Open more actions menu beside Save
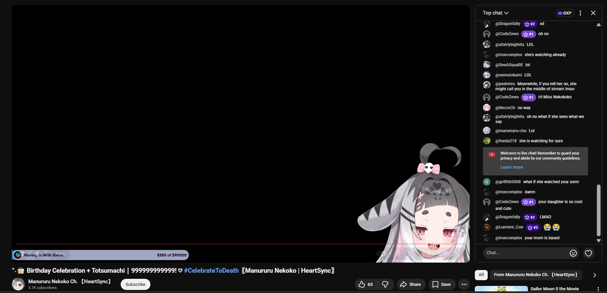This screenshot has width=607, height=293. (x=464, y=285)
